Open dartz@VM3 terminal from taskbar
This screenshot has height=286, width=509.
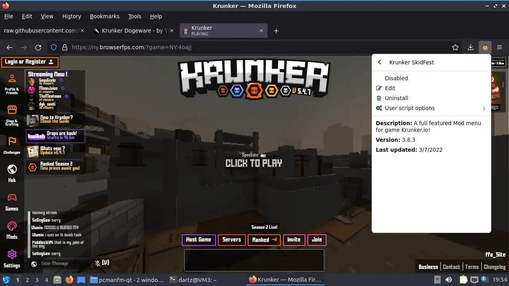(193, 280)
